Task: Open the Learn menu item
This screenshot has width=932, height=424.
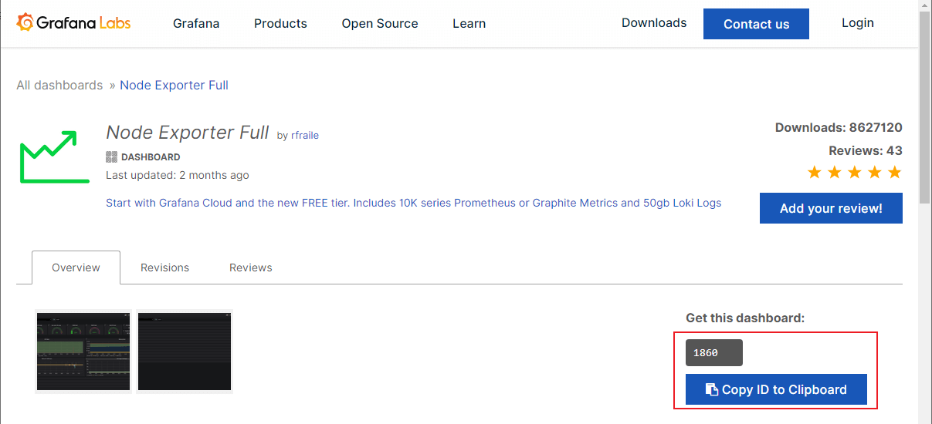Action: point(469,23)
